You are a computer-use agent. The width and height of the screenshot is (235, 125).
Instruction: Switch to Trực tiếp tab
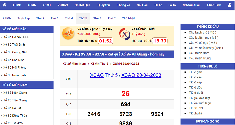(24, 18)
